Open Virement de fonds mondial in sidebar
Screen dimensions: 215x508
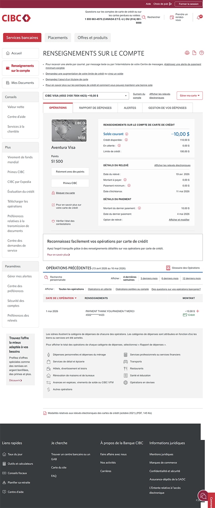click(x=20, y=160)
